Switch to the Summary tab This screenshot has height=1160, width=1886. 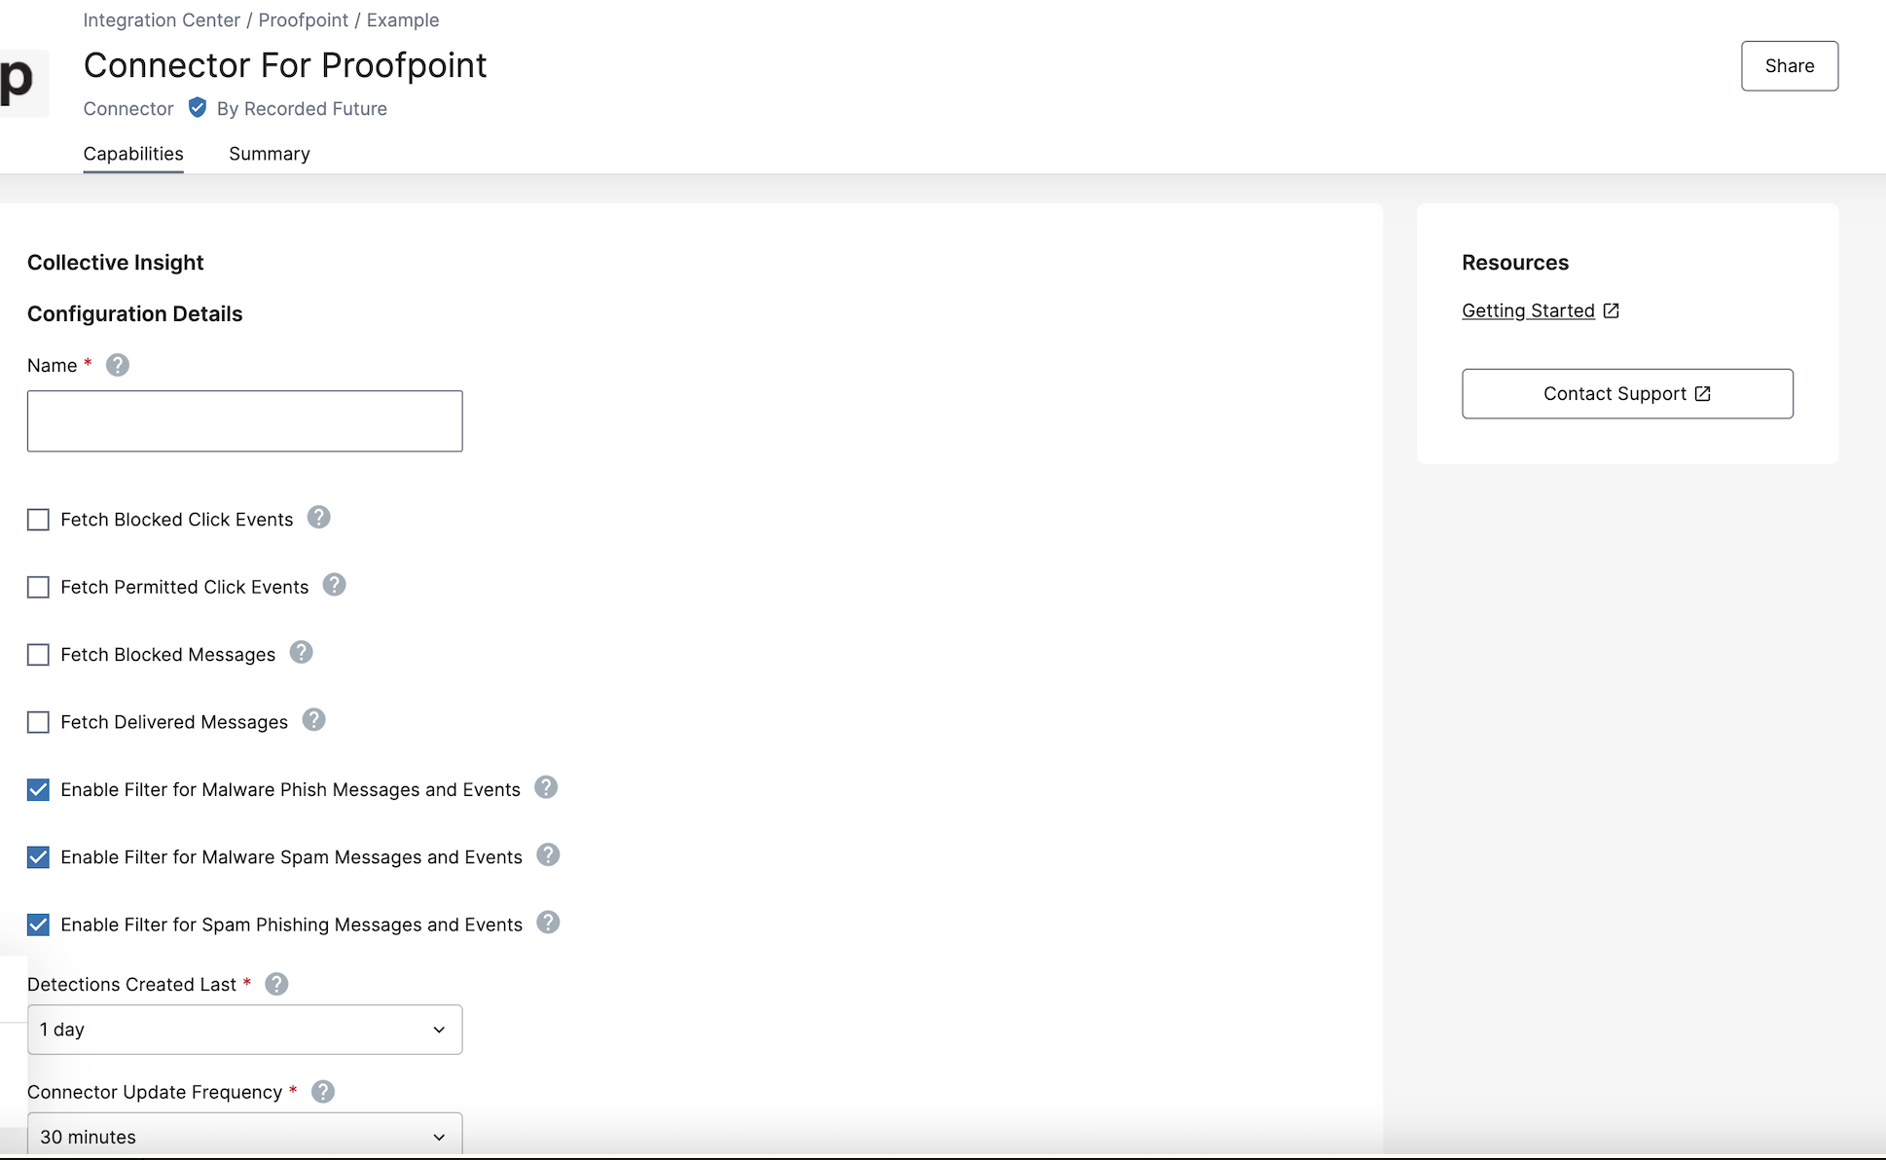point(270,154)
